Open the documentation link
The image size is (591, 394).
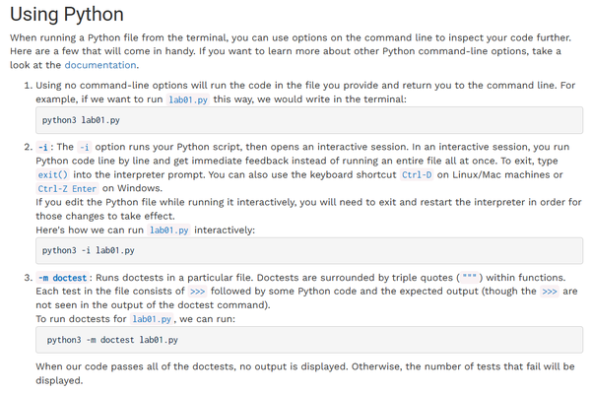[x=101, y=65]
